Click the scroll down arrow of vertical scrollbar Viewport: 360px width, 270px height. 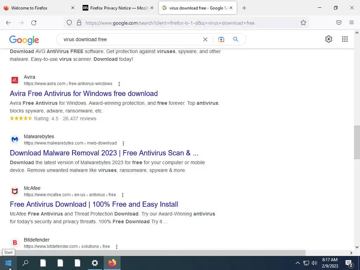[x=357, y=247]
